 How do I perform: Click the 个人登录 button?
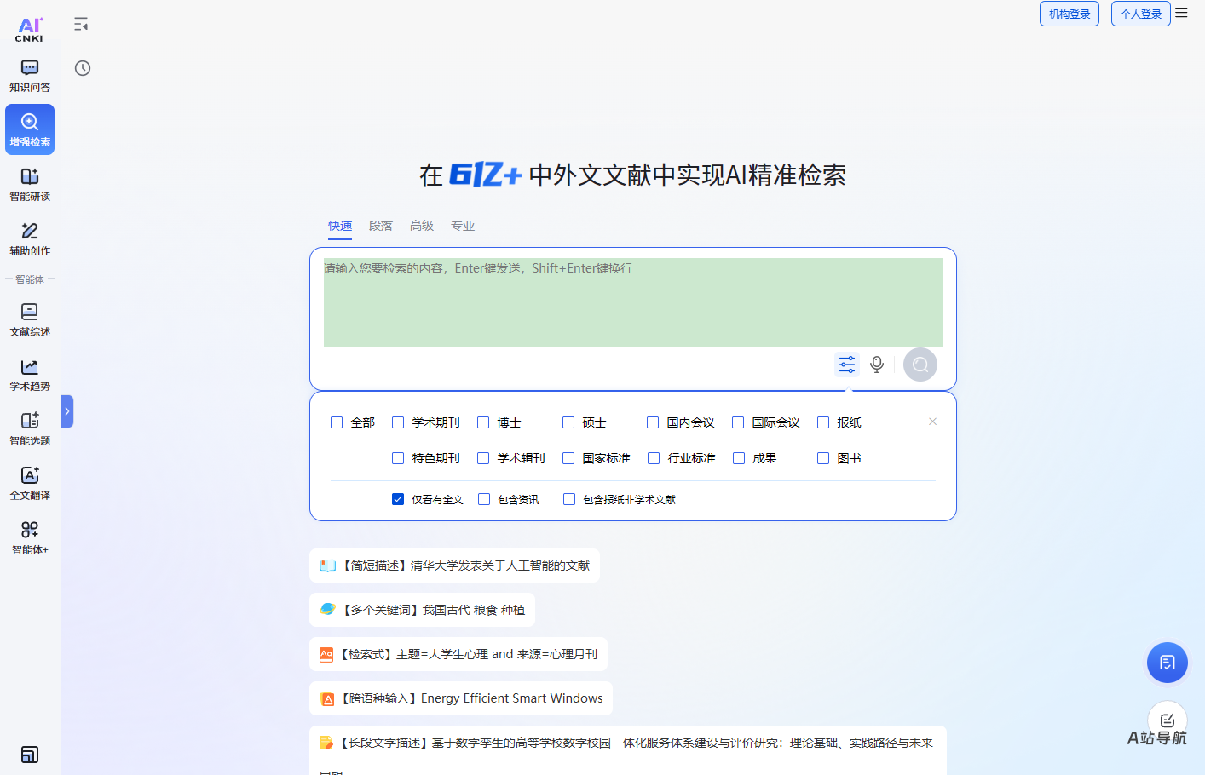pos(1141,14)
